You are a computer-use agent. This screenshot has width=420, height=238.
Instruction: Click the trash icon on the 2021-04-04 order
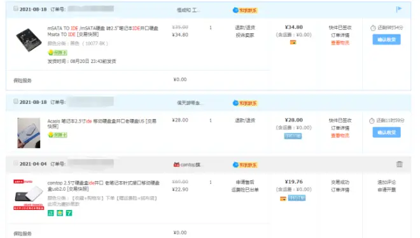(400, 164)
